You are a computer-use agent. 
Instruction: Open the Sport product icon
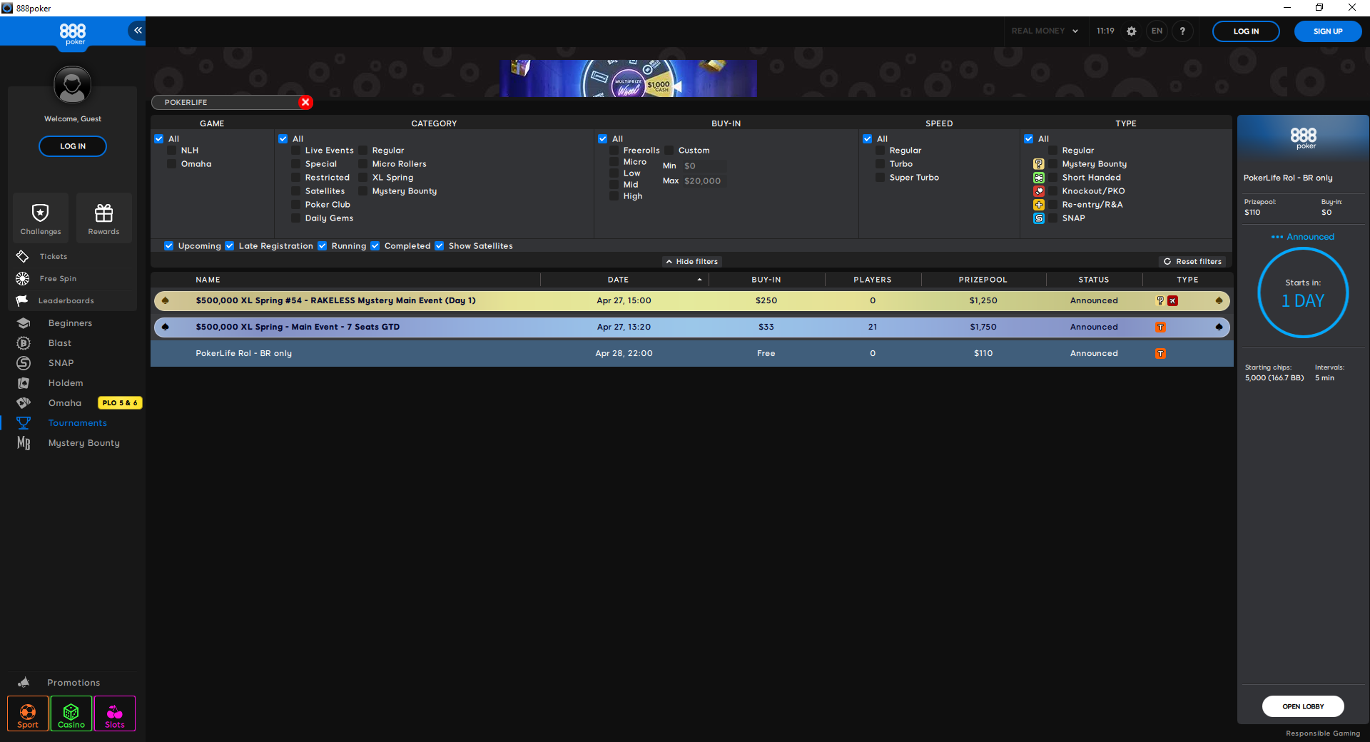[x=28, y=714]
